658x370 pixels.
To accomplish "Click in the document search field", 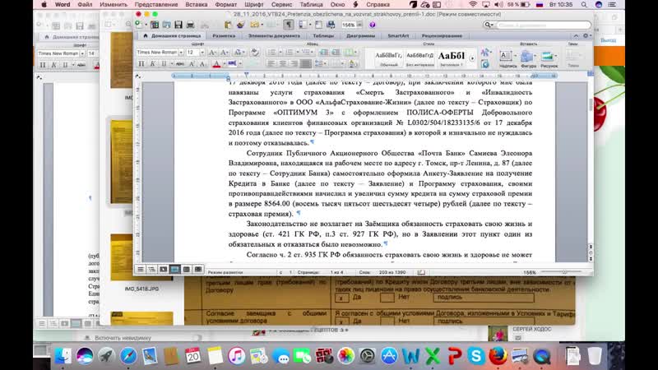I will tap(544, 25).
